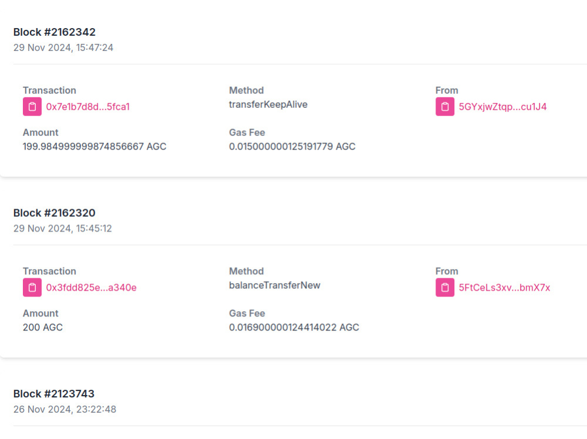Click timestamp 29 Nov 2024, 15:47:24
The height and width of the screenshot is (439, 587).
click(x=63, y=47)
